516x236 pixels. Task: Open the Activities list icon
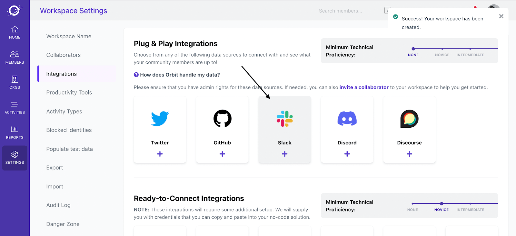click(15, 104)
